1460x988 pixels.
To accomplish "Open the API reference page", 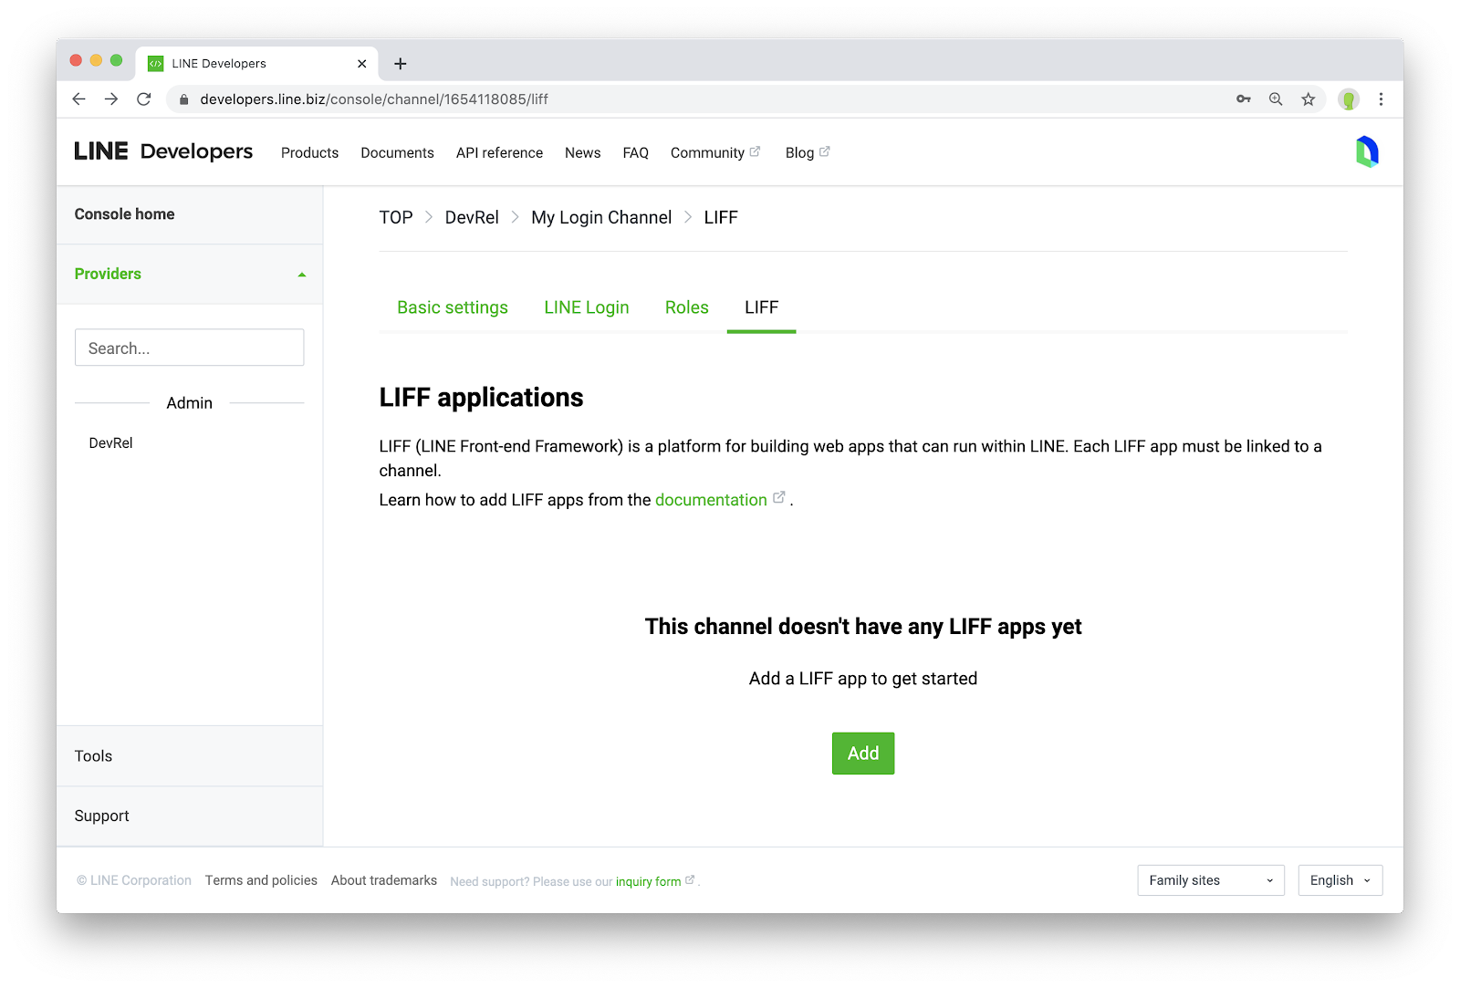I will tap(499, 153).
